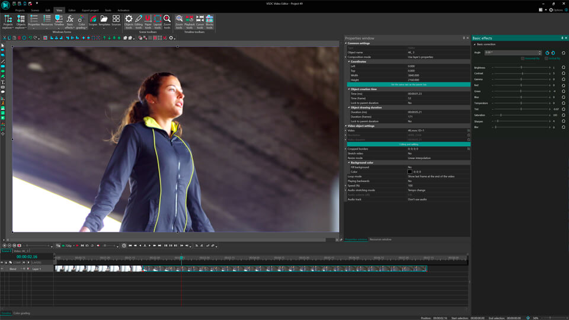This screenshot has width=569, height=320.
Task: Click the Cutting and splitting button
Action: coord(408,145)
